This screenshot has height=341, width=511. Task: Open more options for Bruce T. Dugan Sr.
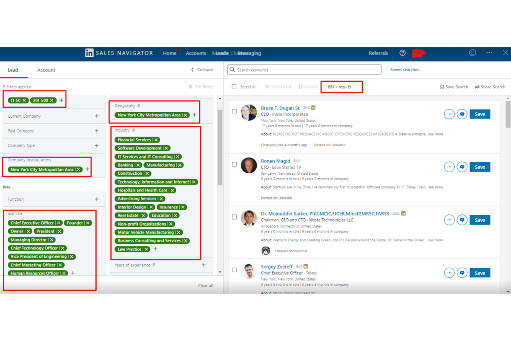[x=449, y=114]
